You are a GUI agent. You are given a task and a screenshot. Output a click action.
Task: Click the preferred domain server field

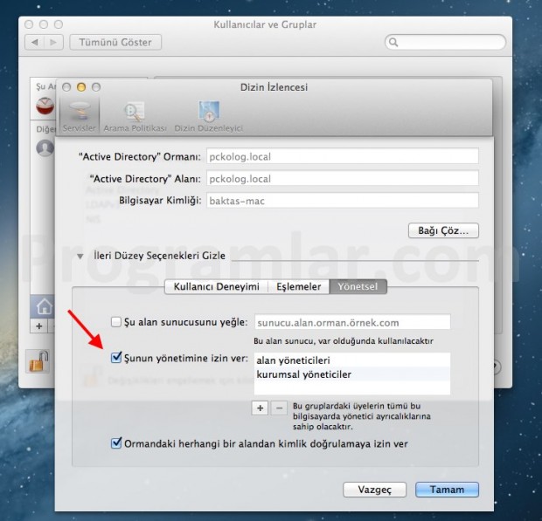coord(352,322)
